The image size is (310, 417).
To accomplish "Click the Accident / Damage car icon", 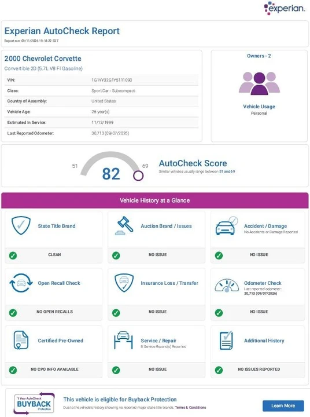I will coord(227,226).
